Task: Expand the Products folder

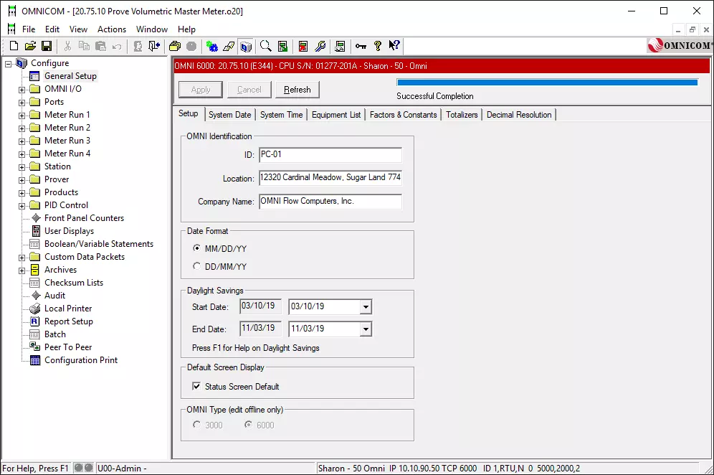Action: point(22,193)
